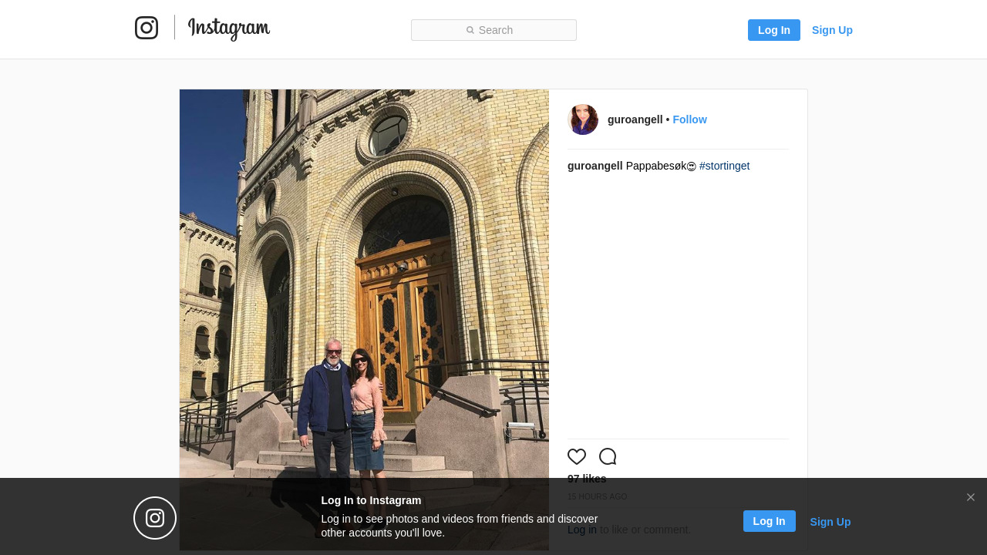This screenshot has width=987, height=555.
Task: Click the Log In button in header
Action: [x=774, y=30]
